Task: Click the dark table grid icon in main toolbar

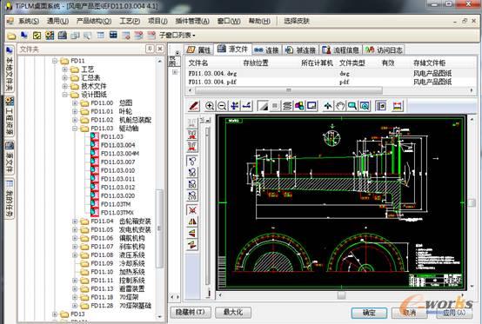Action: coord(113,35)
